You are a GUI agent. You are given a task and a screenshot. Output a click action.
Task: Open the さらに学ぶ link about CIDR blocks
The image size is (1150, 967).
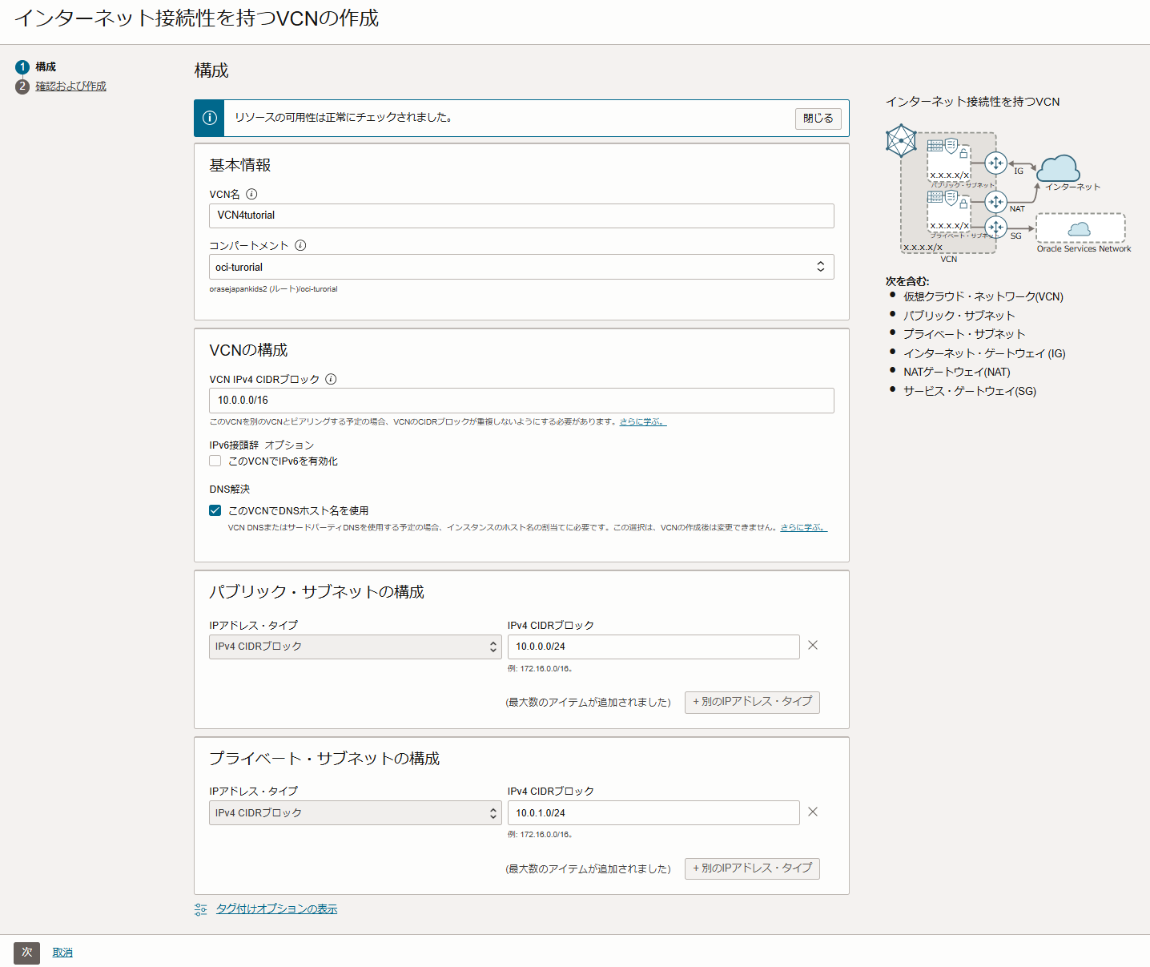[x=643, y=421]
